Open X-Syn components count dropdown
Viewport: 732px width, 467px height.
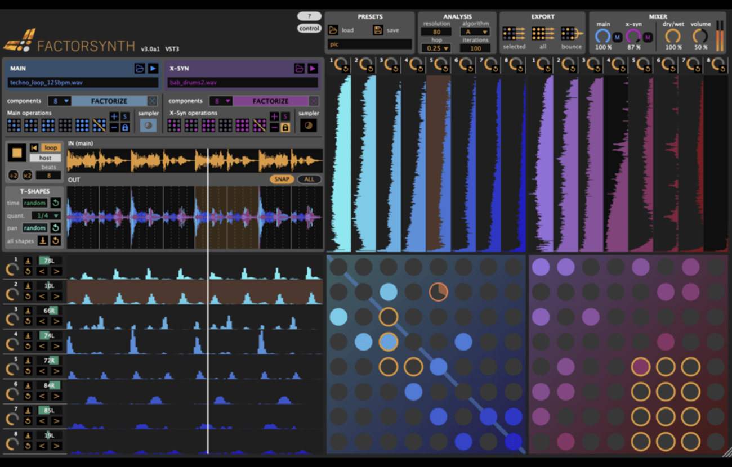[x=221, y=101]
